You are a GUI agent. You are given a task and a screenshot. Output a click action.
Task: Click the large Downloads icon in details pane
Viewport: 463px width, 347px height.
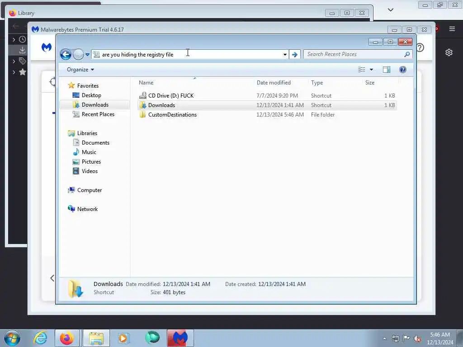76,288
